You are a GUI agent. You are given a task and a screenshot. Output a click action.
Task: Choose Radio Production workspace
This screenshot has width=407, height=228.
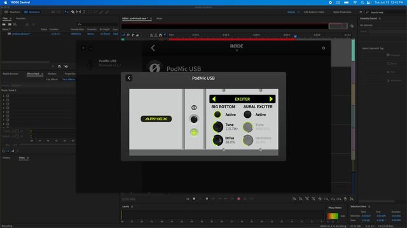coord(342,12)
